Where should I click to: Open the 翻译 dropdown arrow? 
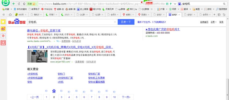pyautogui.click(x=190, y=9)
